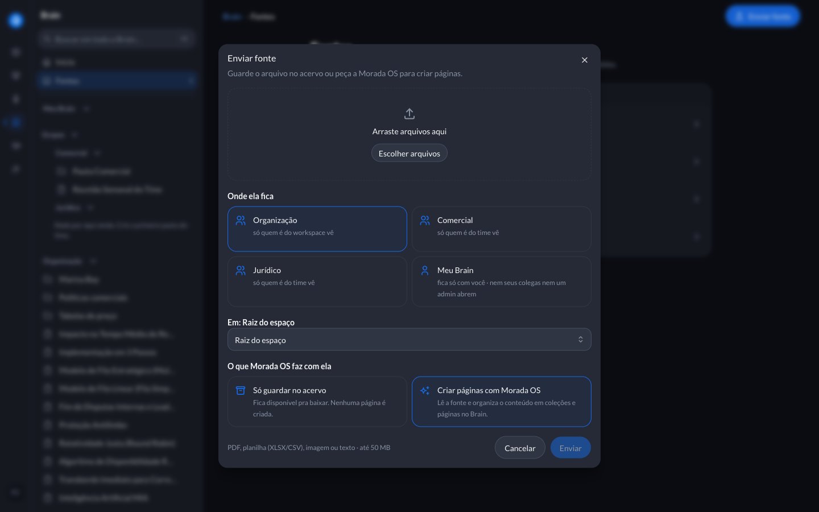Click the 'Guarde o arquivo no acervo' description

pyautogui.click(x=345, y=73)
